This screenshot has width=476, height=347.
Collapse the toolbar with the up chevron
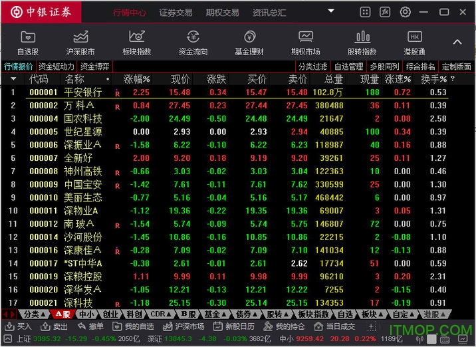pos(457,42)
